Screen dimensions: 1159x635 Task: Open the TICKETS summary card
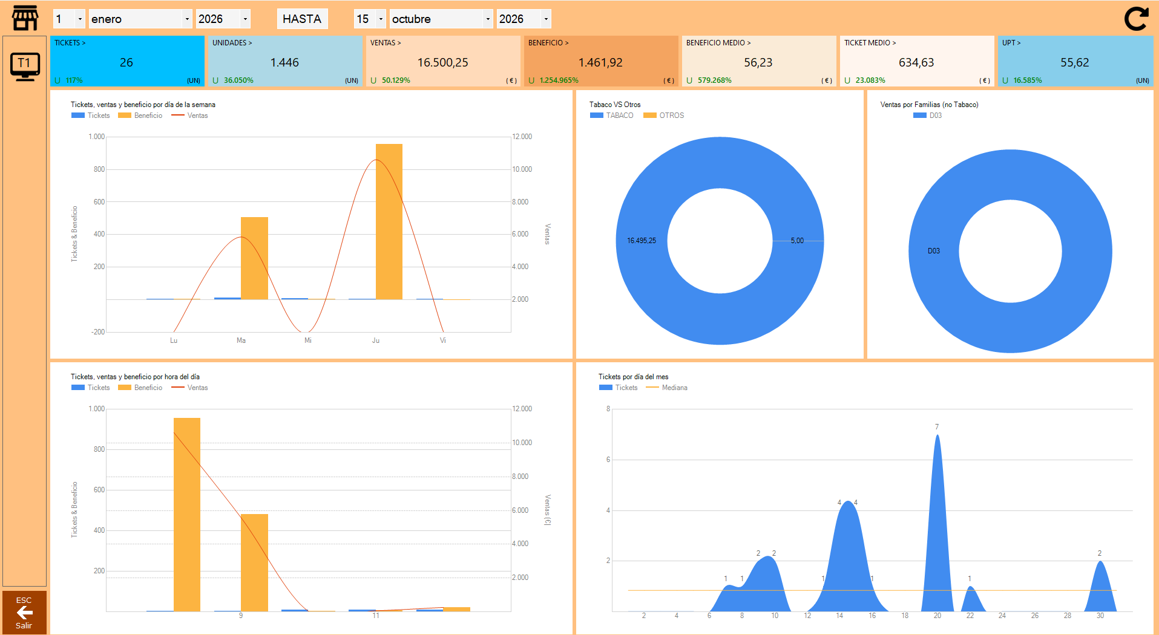point(127,61)
